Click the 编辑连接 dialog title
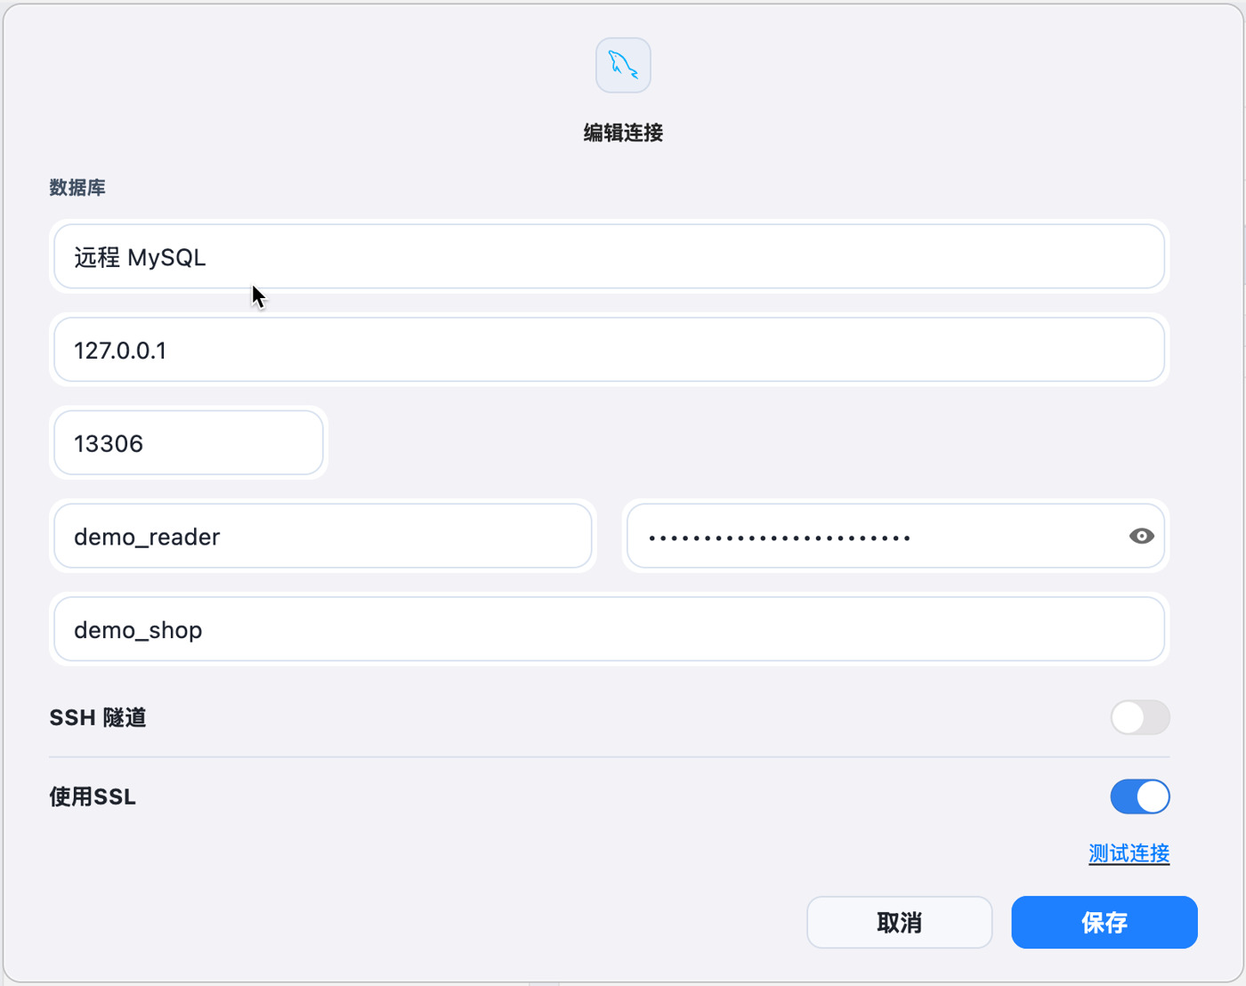This screenshot has height=986, width=1246. click(x=623, y=133)
